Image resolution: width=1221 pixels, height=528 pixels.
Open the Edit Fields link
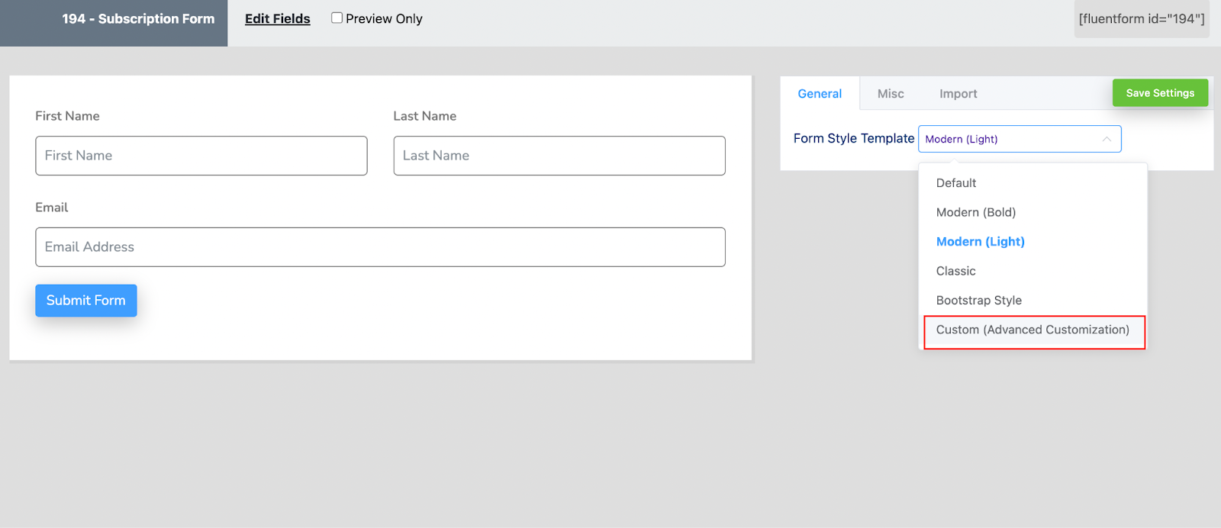(278, 19)
